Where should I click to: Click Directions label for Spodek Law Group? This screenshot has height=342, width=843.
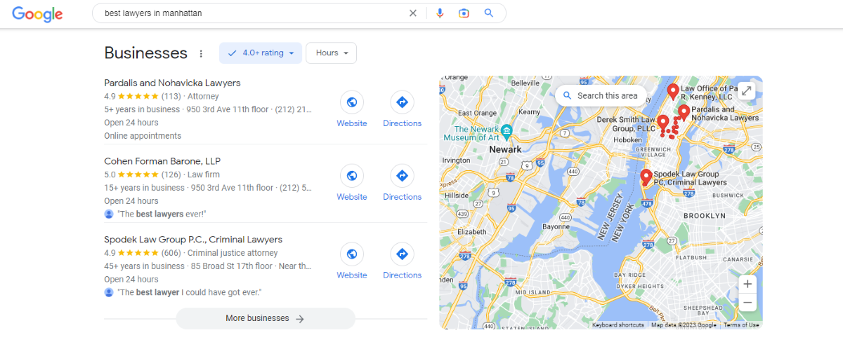pyautogui.click(x=403, y=275)
